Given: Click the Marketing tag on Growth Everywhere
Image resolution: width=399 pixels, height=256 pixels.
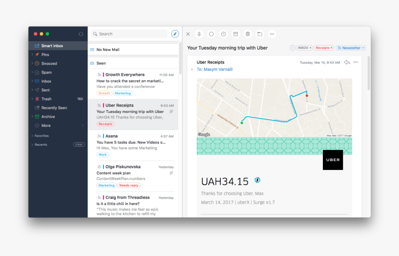Looking at the screenshot, I should pos(122,93).
